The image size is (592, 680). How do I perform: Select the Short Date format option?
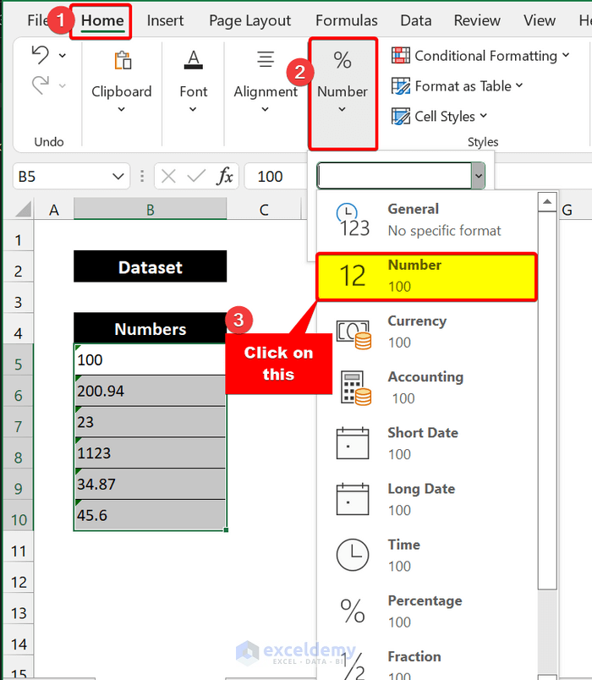coord(427,444)
